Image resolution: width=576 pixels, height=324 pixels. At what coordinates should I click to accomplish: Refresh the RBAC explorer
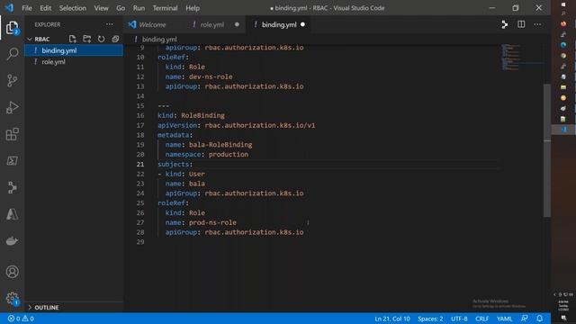coord(101,39)
